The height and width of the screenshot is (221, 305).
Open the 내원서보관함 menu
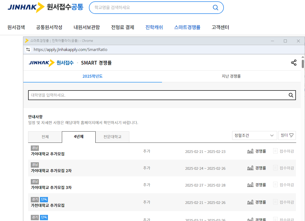pos(86,27)
